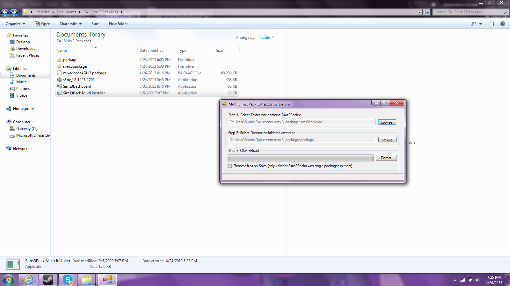The width and height of the screenshot is (510, 286).
Task: Open the recent pages dropdown arrow
Action: (x=20, y=12)
